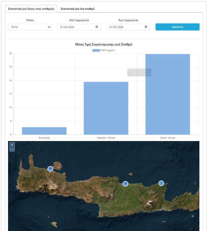
Task: Select the 'Στατιστικά για όλους τους σταθμούς' tab
Action: 31,9
